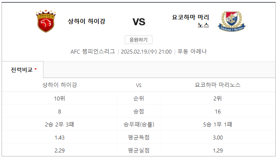The width and height of the screenshot is (278, 158).
Task: Select the 상하이 하이강 team name in header
Action: [x=86, y=21]
